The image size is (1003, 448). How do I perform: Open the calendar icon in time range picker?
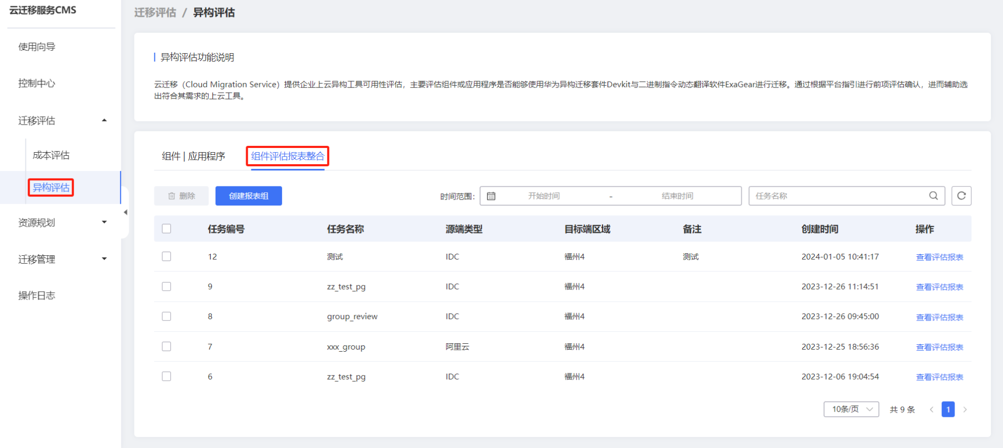pyautogui.click(x=491, y=196)
